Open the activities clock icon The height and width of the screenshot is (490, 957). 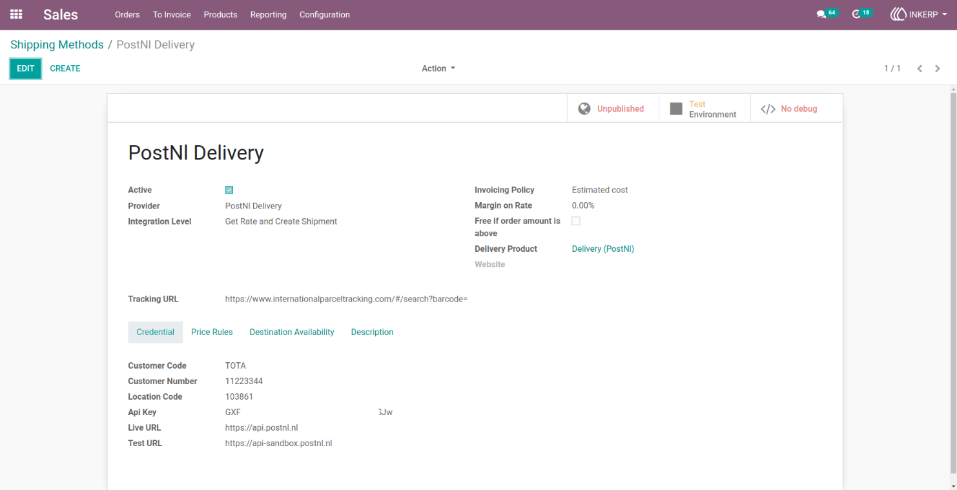856,14
